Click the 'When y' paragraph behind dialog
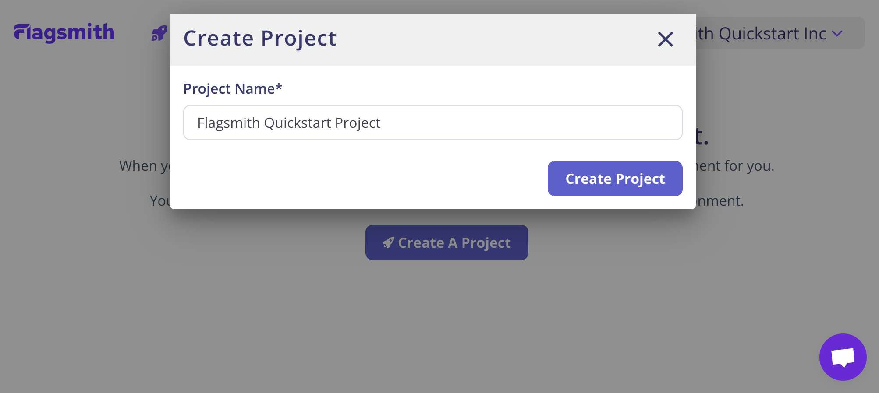879x393 pixels. coord(145,166)
